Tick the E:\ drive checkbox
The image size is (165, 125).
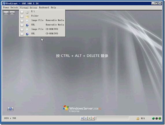coord(22,12)
